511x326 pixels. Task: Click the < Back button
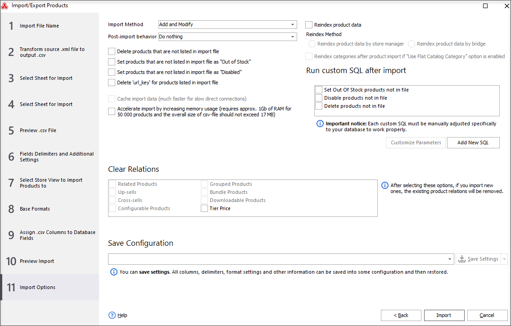click(401, 315)
